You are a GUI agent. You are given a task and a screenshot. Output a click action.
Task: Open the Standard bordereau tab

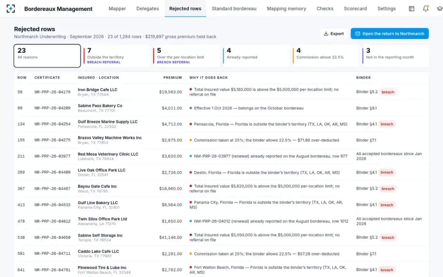(234, 8)
